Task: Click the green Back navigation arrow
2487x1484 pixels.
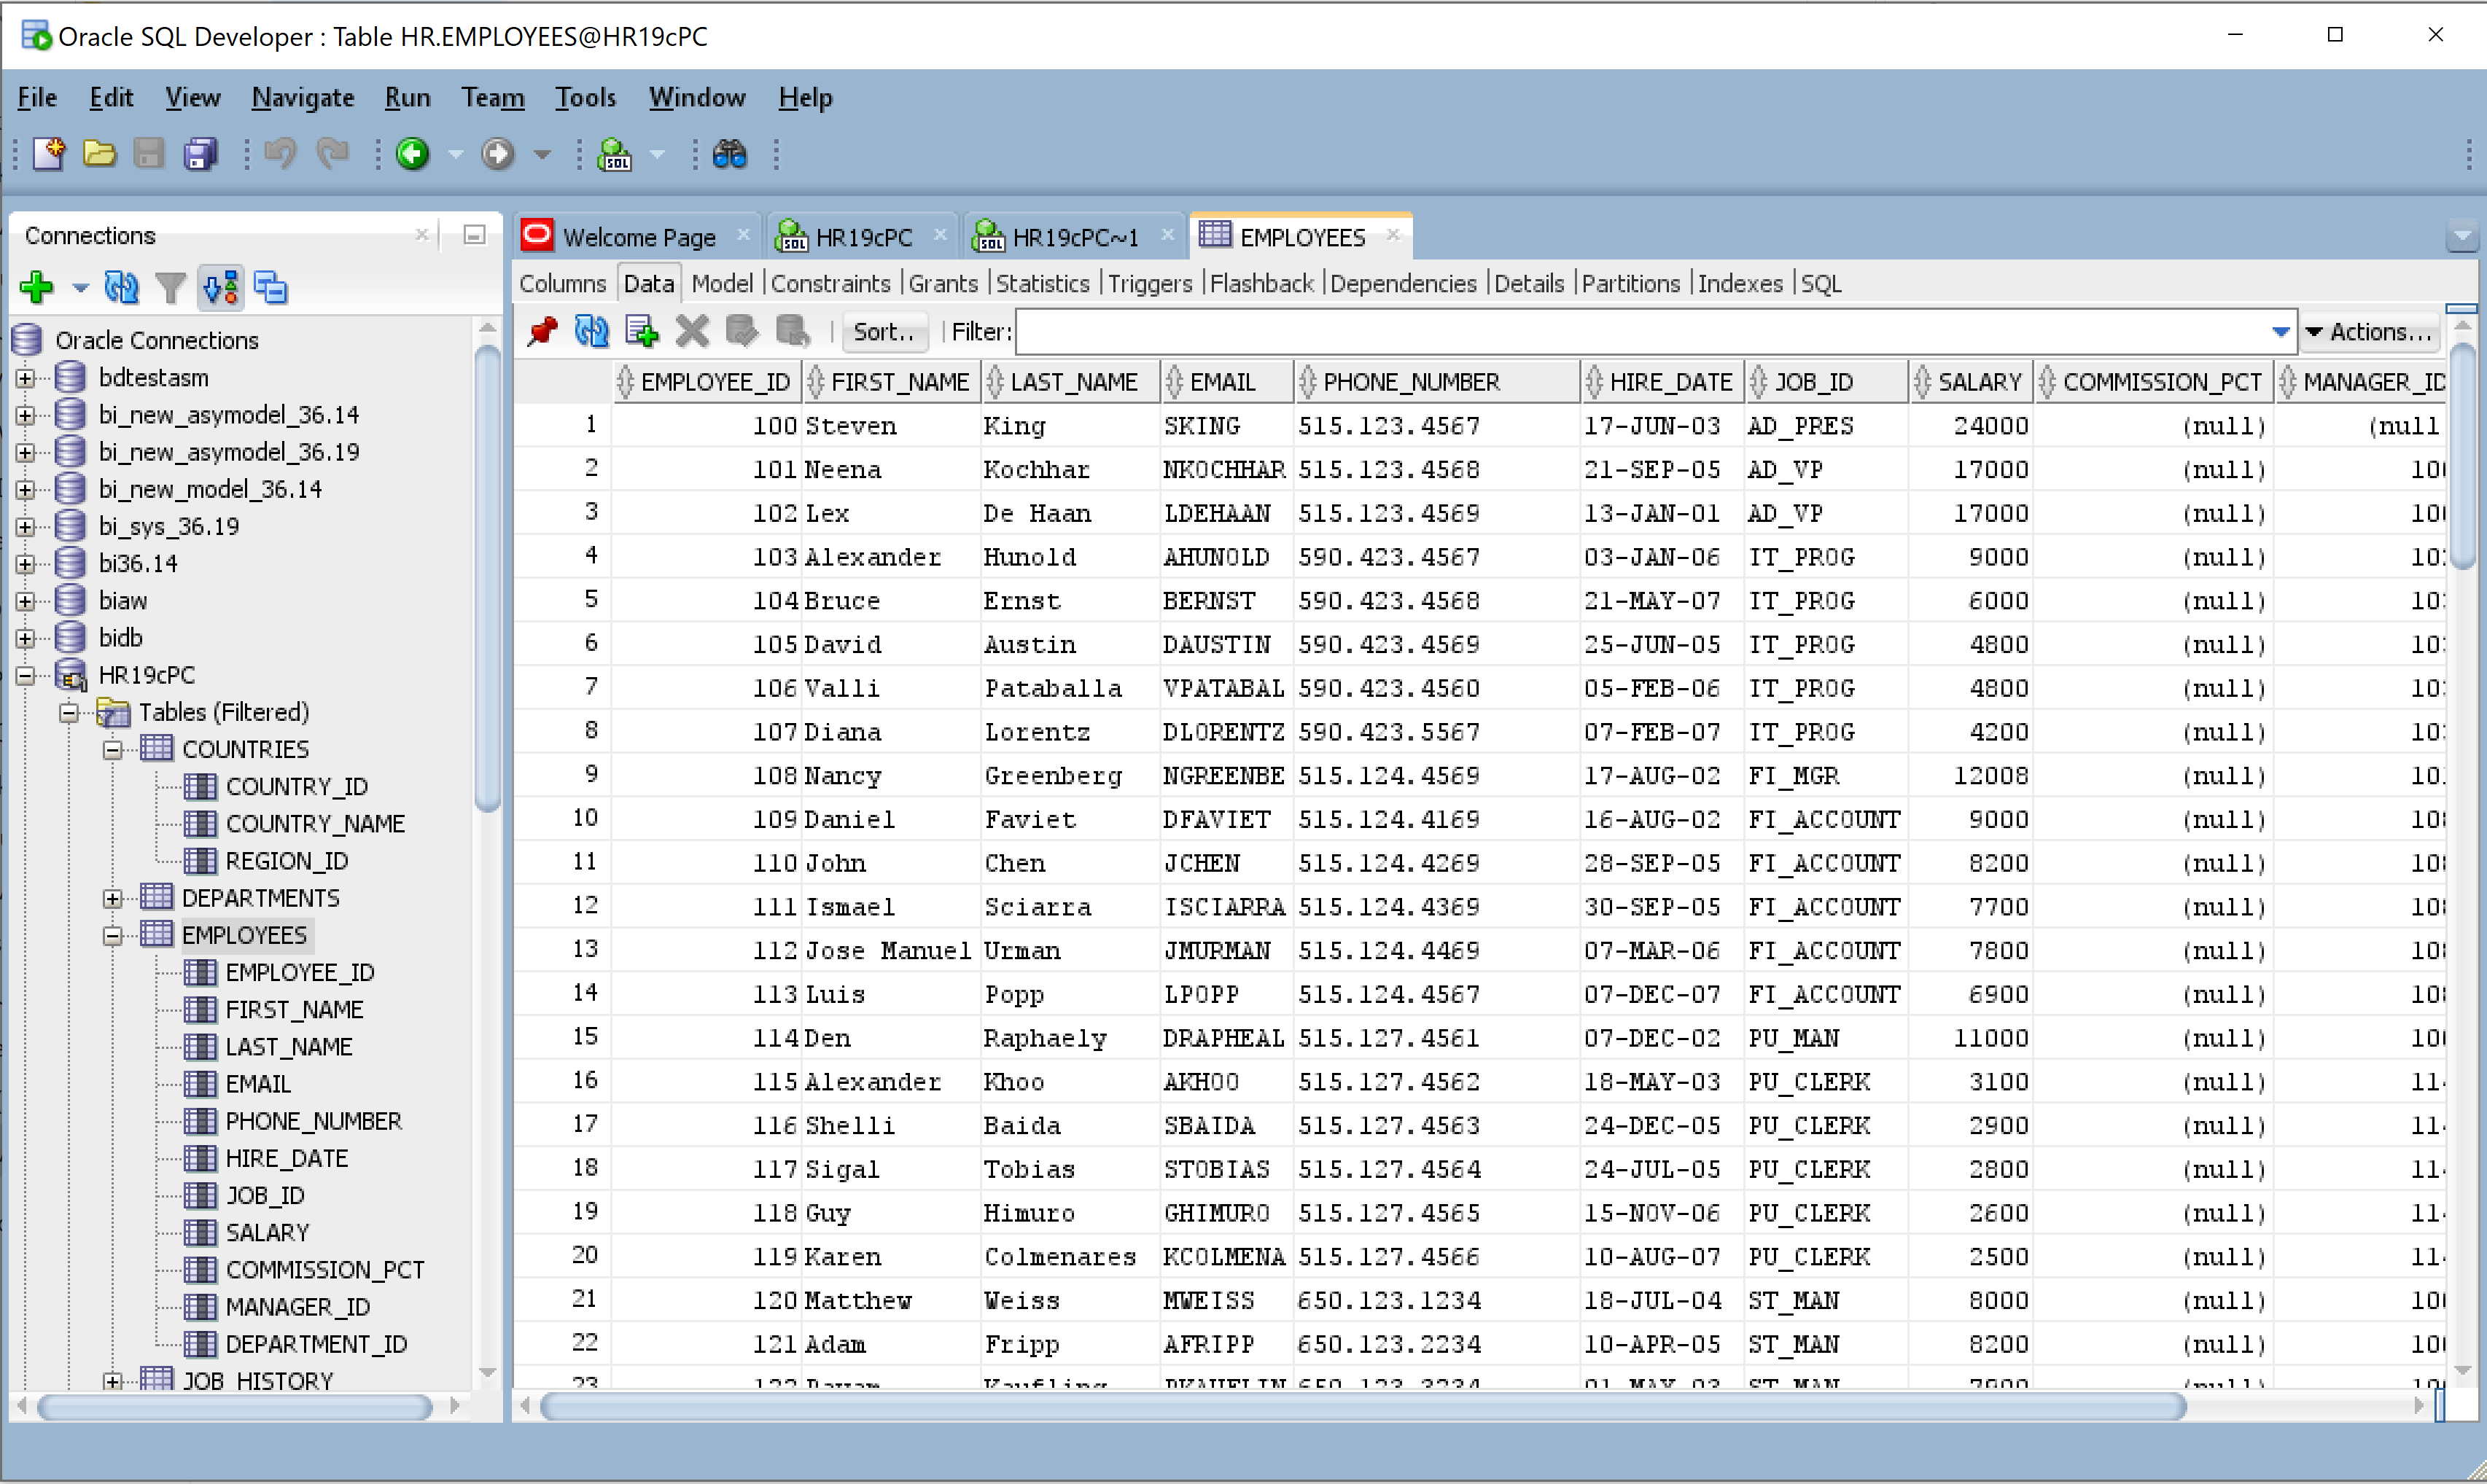Action: (412, 154)
